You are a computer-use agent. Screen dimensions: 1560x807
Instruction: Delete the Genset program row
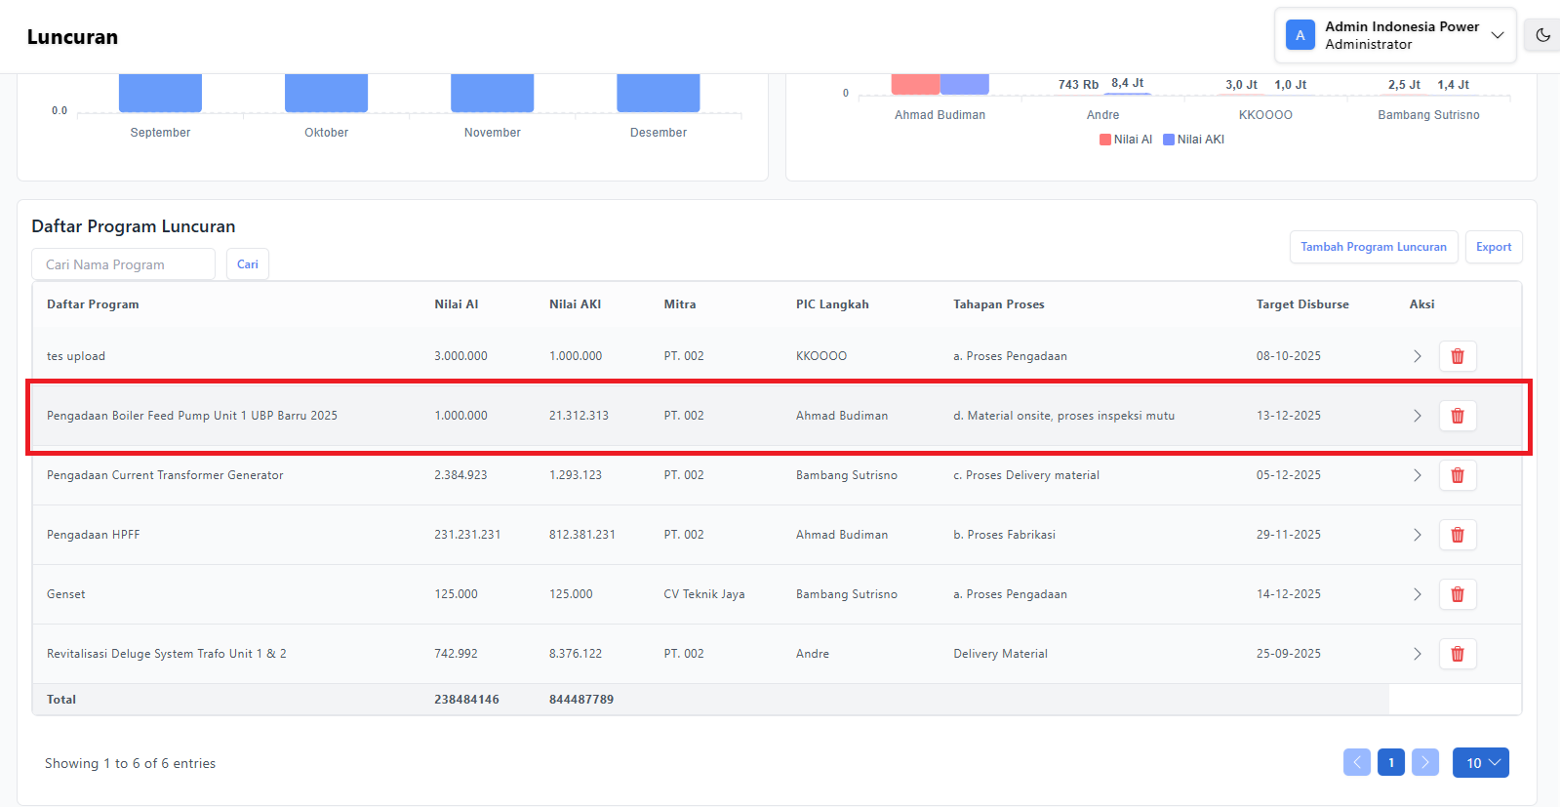1457,594
